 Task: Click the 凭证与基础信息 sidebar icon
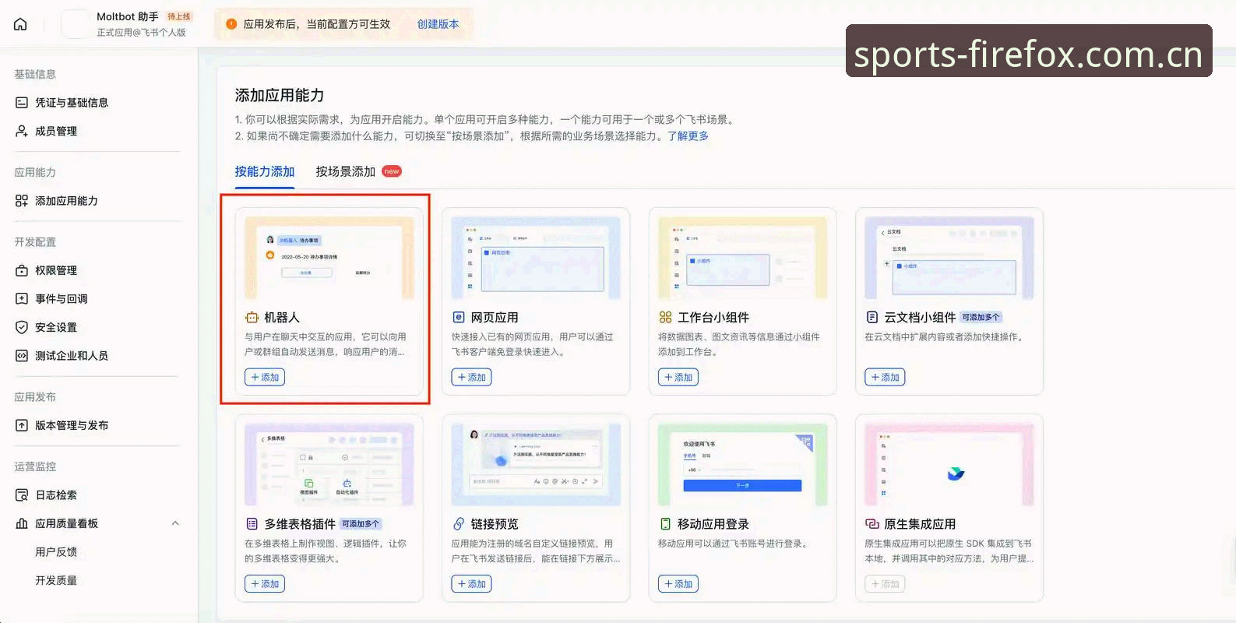click(22, 103)
